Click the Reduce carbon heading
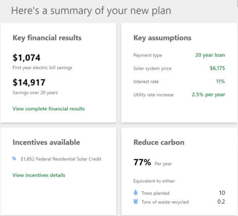Image resolution: width=238 pixels, height=216 pixels. point(159,142)
